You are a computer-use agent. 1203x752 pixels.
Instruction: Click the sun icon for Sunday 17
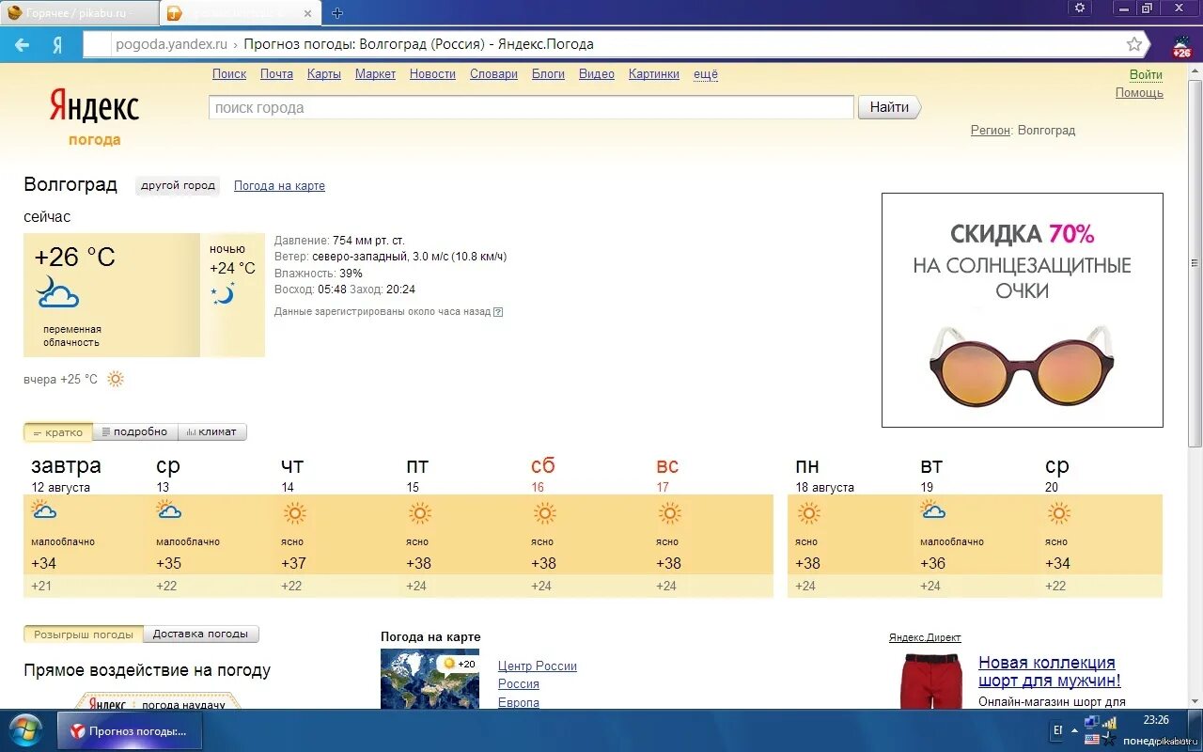pos(669,513)
